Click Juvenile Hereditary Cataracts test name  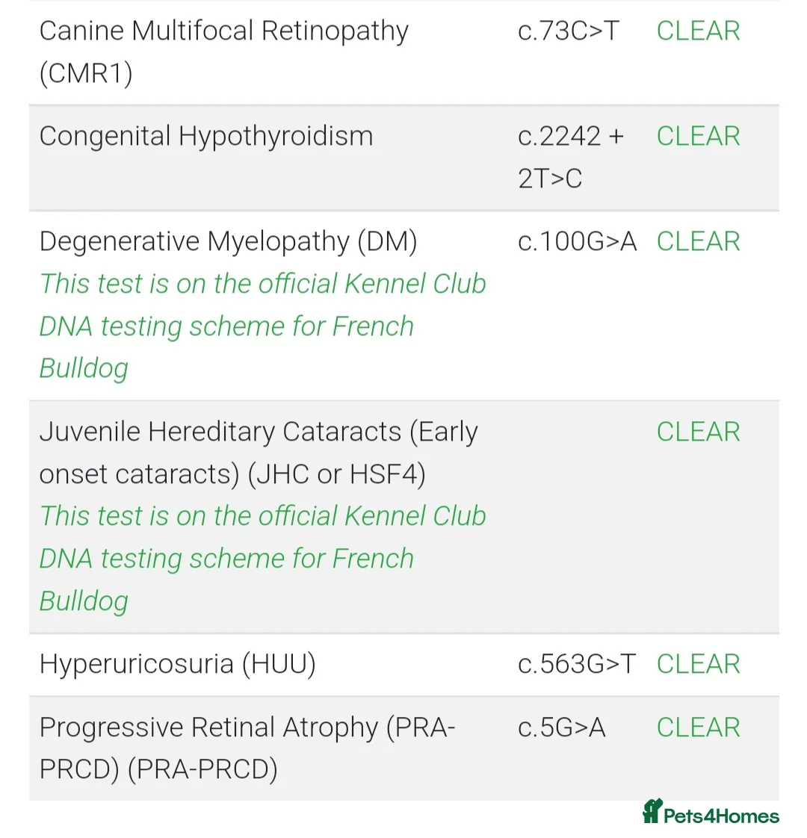click(258, 453)
